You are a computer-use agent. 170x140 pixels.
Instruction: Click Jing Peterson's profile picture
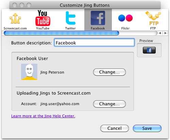click(x=29, y=72)
